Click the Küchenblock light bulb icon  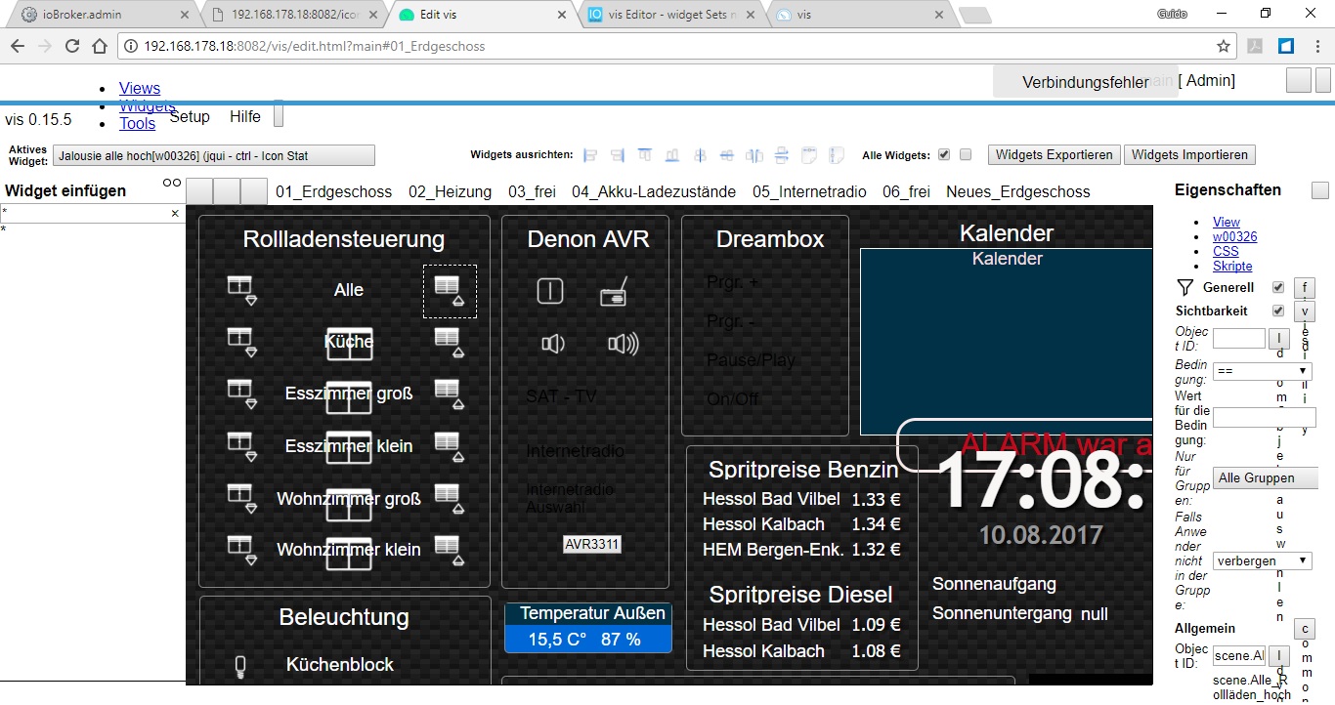(x=239, y=666)
